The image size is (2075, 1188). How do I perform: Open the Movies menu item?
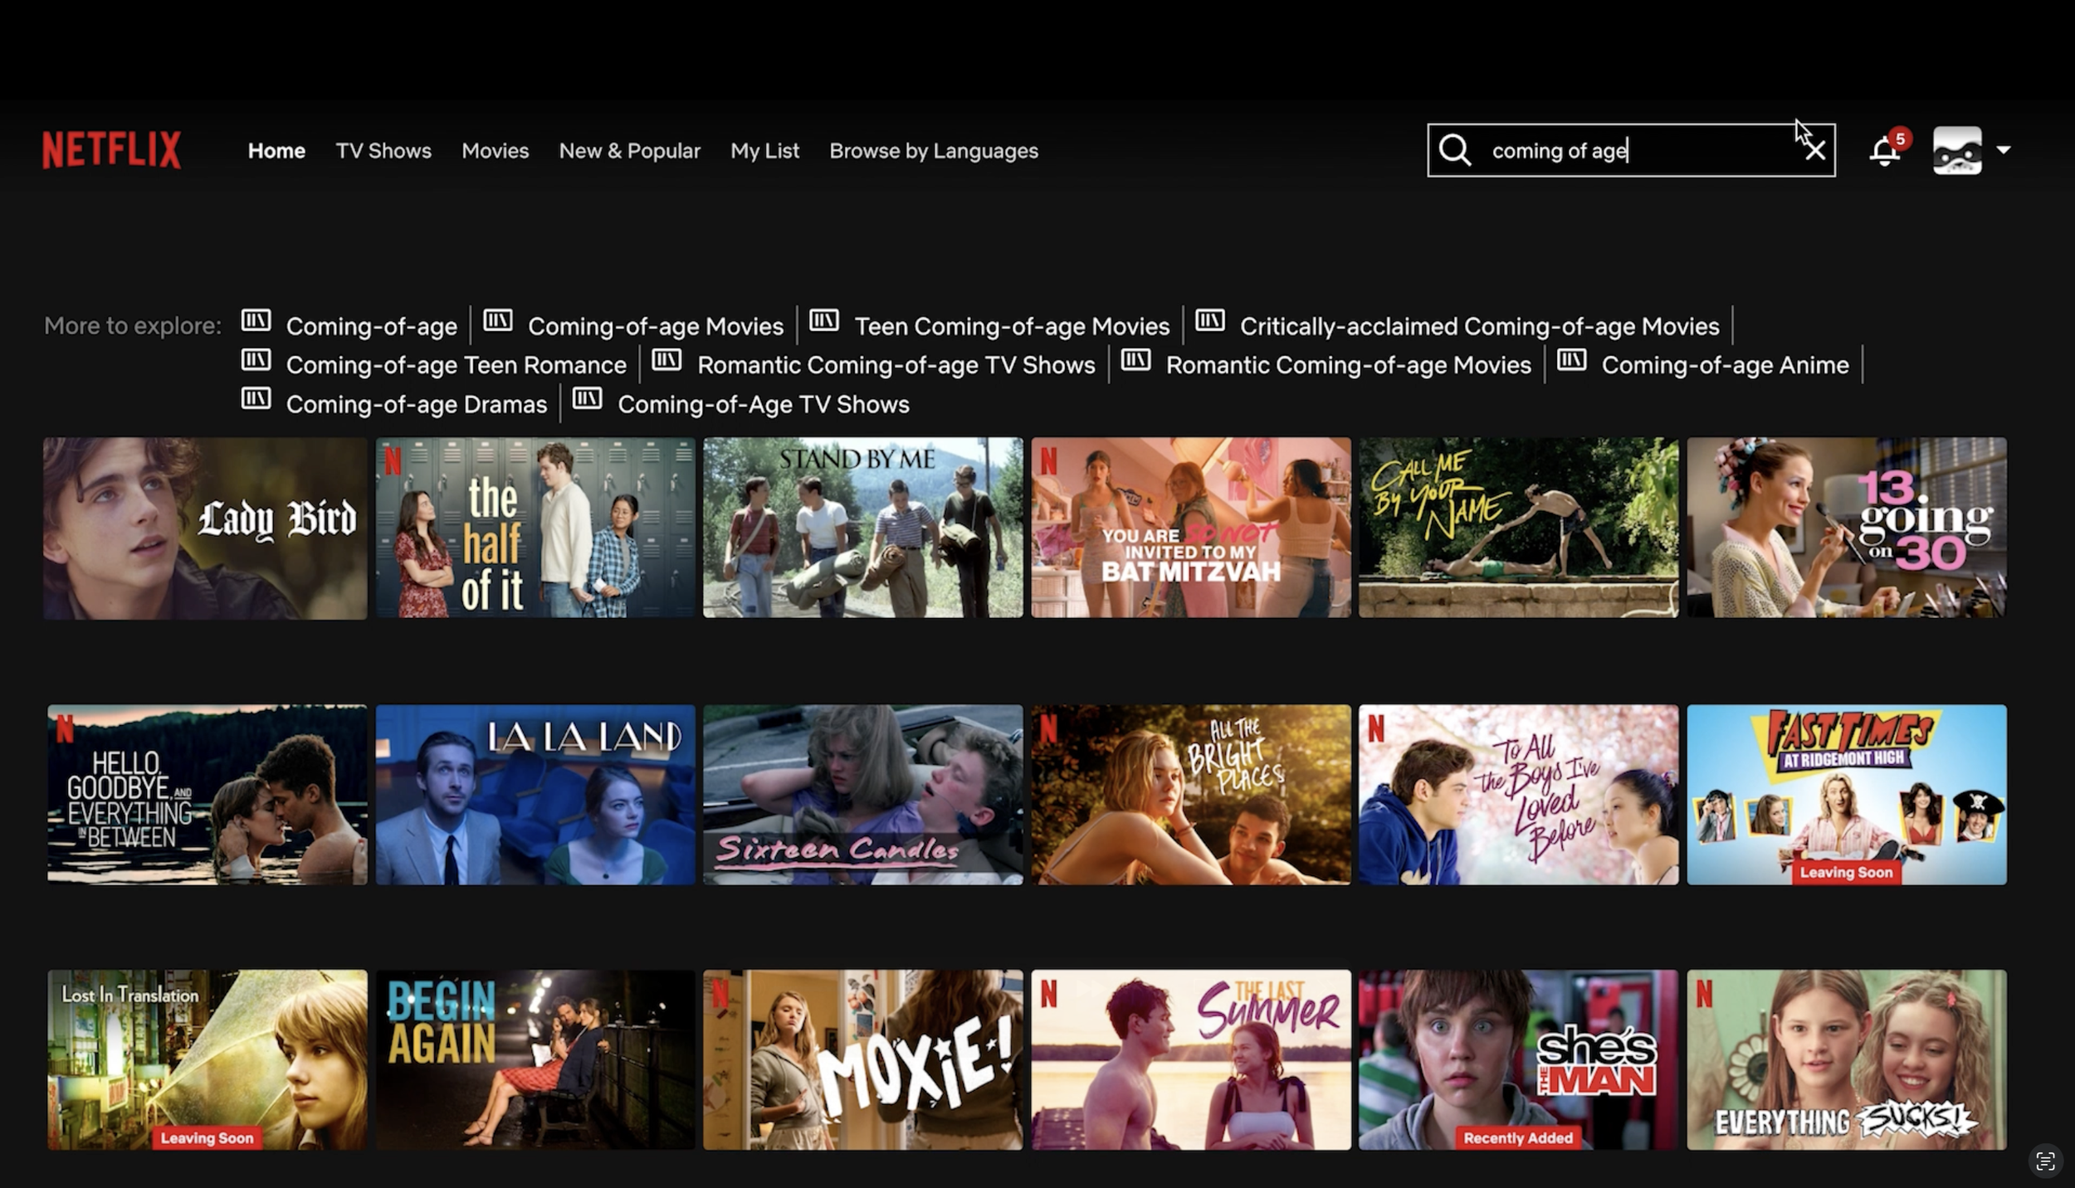click(x=495, y=151)
